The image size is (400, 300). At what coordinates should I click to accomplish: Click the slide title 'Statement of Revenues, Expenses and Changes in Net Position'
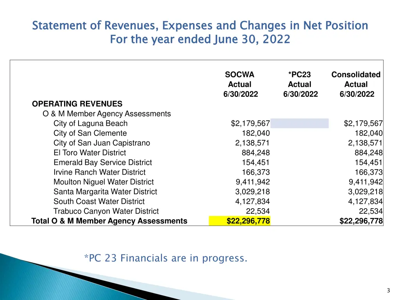coord(200,26)
